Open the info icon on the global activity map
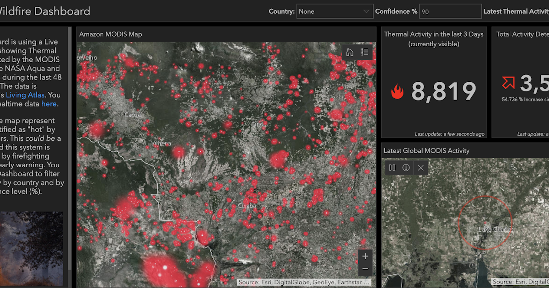 406,167
